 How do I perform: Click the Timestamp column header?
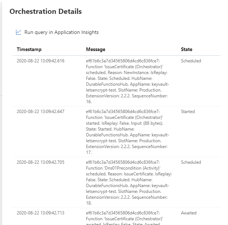point(29,49)
